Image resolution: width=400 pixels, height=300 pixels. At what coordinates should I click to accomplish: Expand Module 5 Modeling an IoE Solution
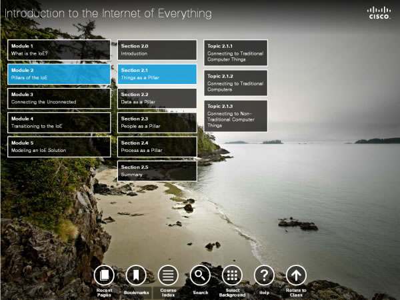pos(59,146)
